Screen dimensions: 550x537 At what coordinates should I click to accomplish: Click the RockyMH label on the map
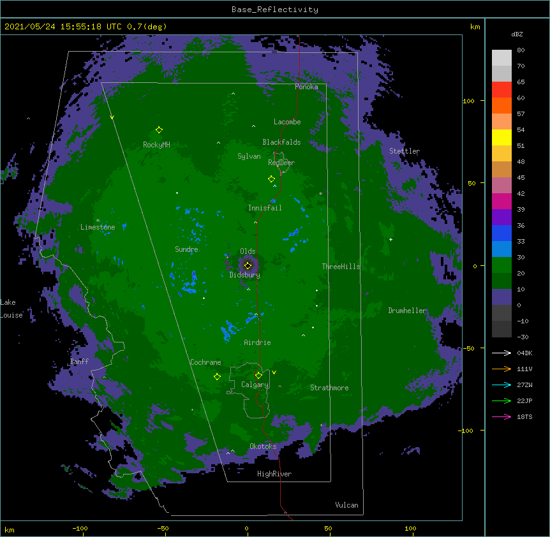click(156, 145)
